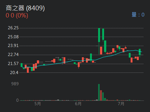Click the 25.08 price axis label
150x112 pixels.
point(13,37)
